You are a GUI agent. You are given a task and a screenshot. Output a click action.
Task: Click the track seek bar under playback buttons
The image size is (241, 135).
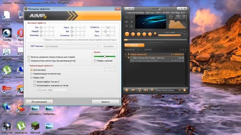[156, 40]
